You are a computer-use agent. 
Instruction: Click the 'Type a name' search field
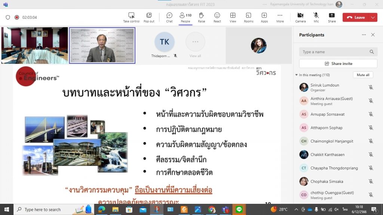click(335, 52)
